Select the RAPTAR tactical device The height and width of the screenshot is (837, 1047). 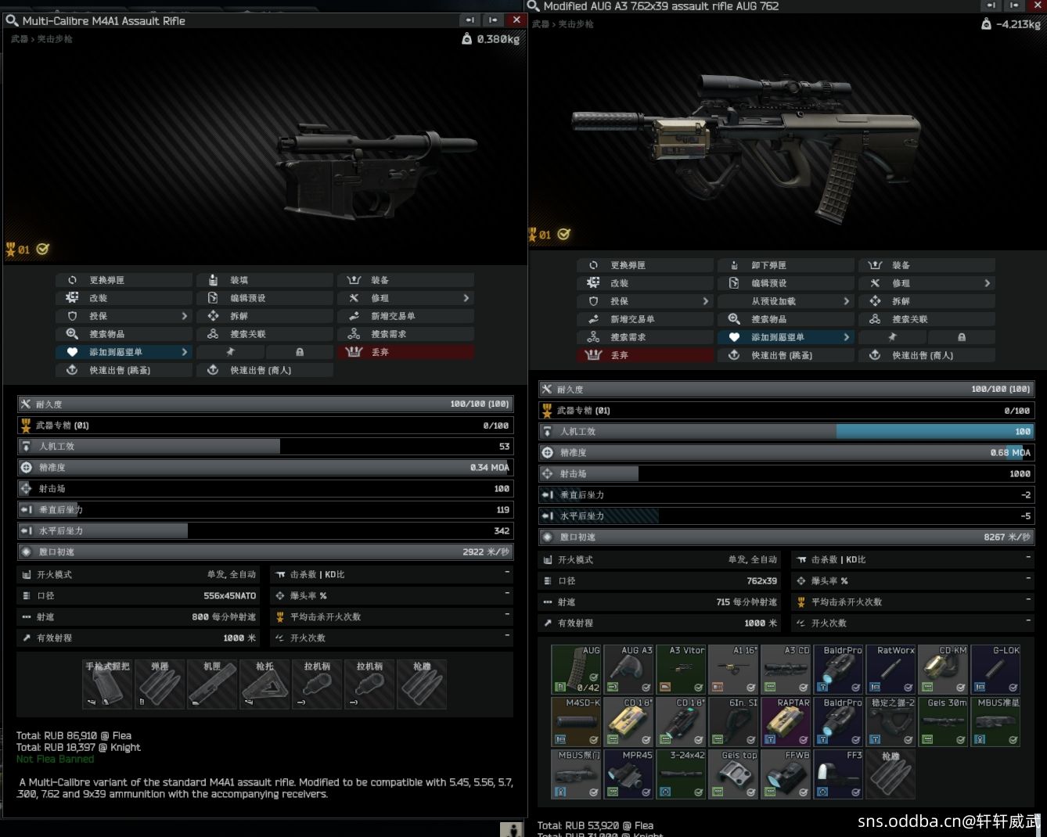pos(786,721)
